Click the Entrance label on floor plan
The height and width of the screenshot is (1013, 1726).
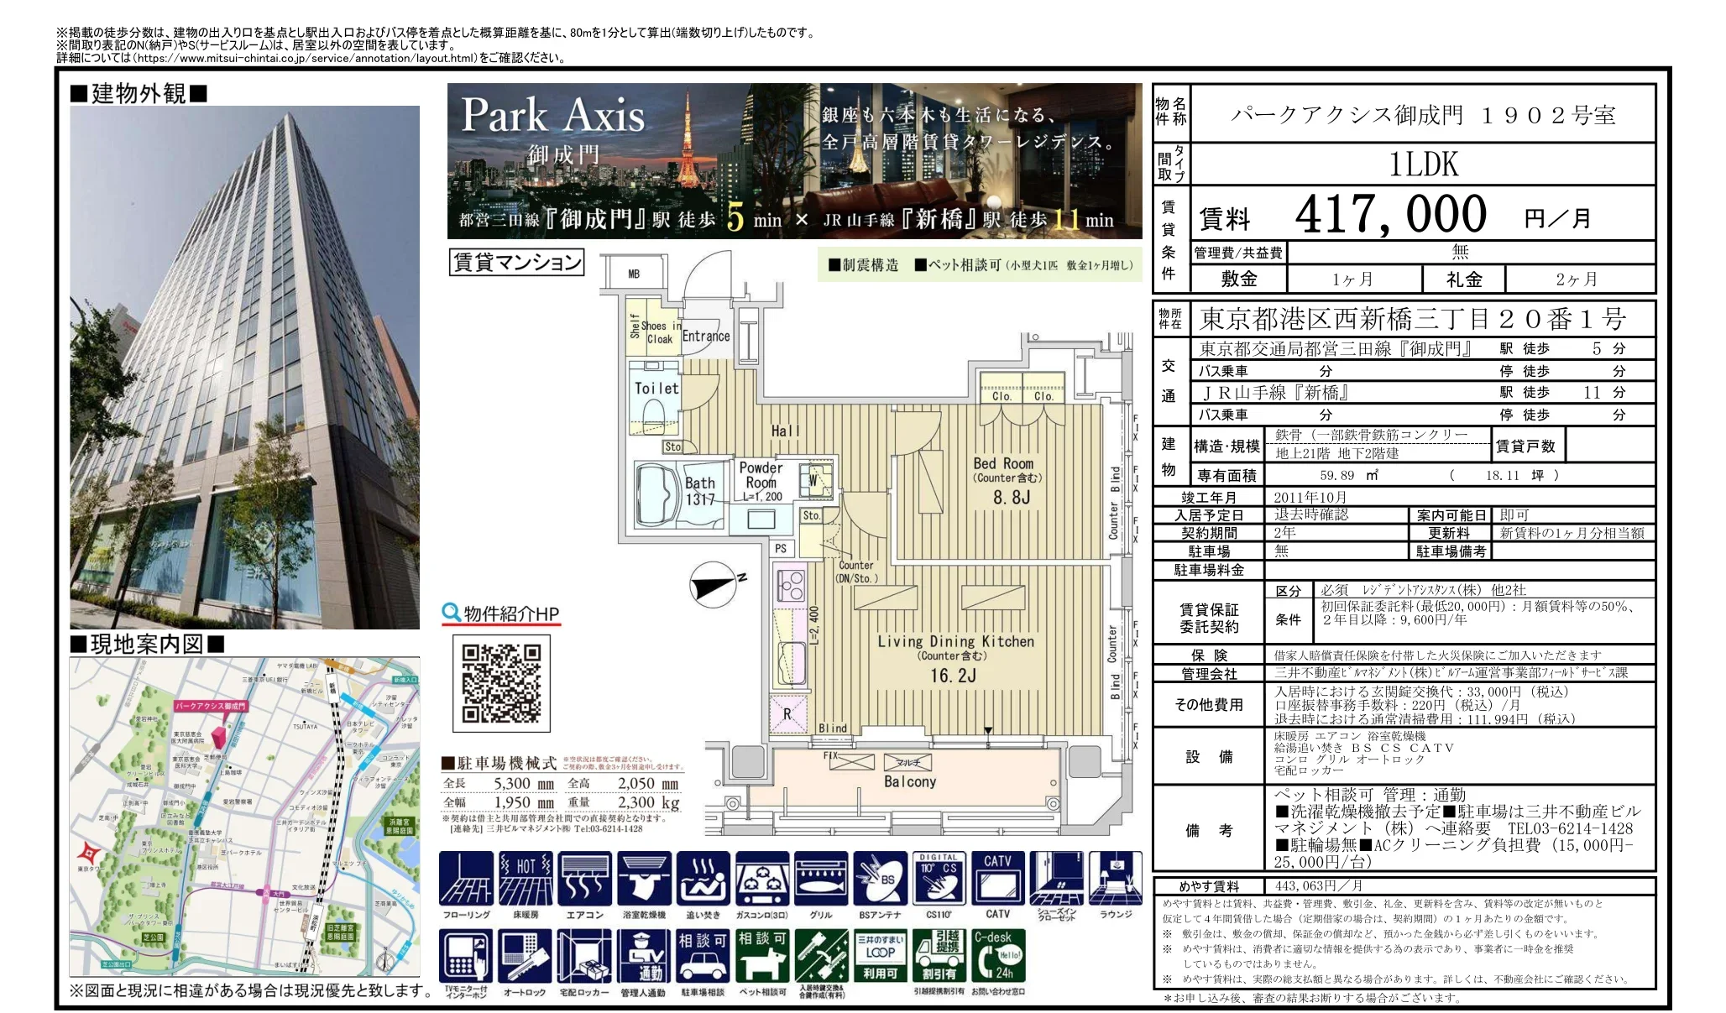[706, 336]
